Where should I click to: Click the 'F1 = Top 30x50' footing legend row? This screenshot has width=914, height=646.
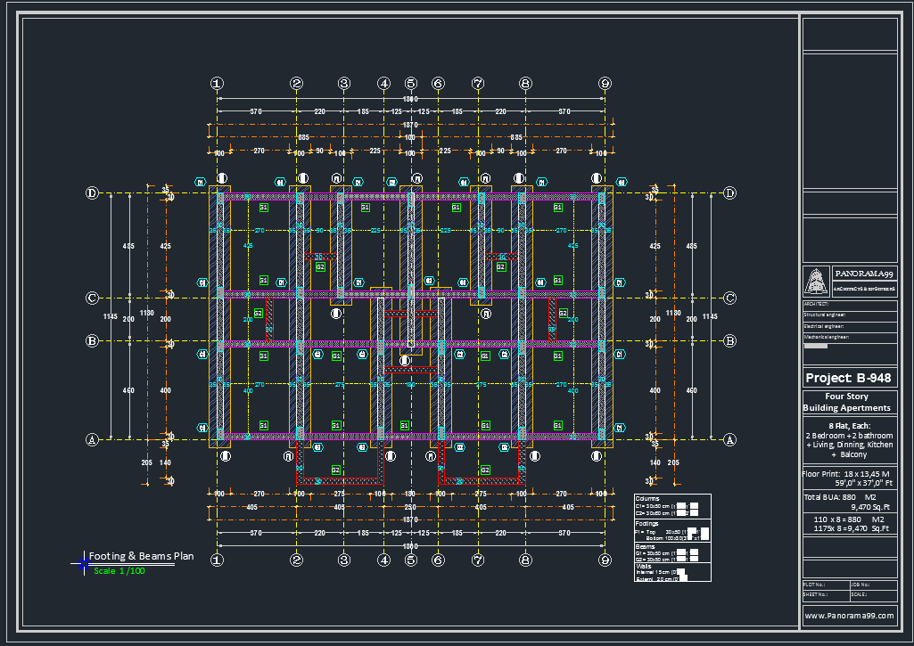(x=671, y=531)
